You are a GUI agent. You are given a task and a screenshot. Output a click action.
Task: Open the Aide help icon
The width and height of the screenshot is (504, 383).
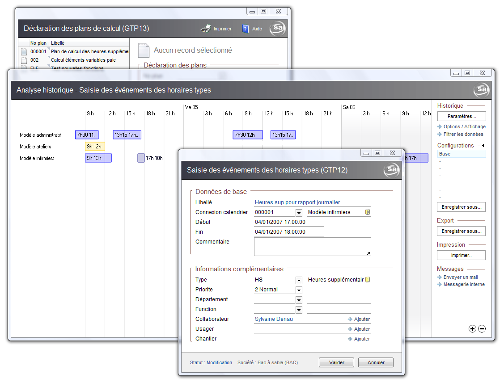pos(245,29)
